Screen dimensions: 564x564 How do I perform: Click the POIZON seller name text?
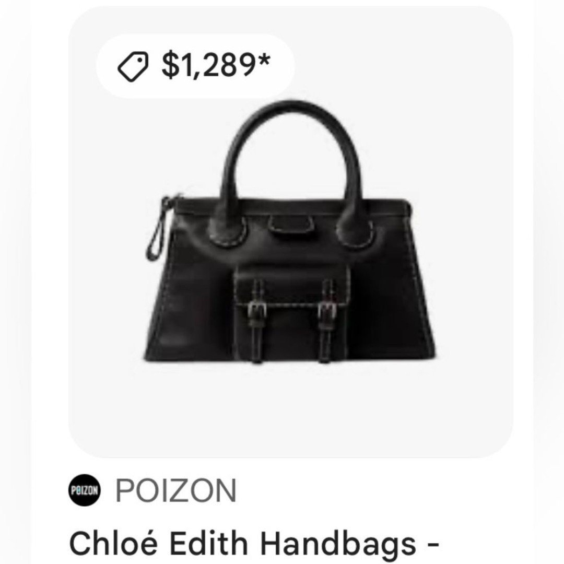click(x=176, y=490)
